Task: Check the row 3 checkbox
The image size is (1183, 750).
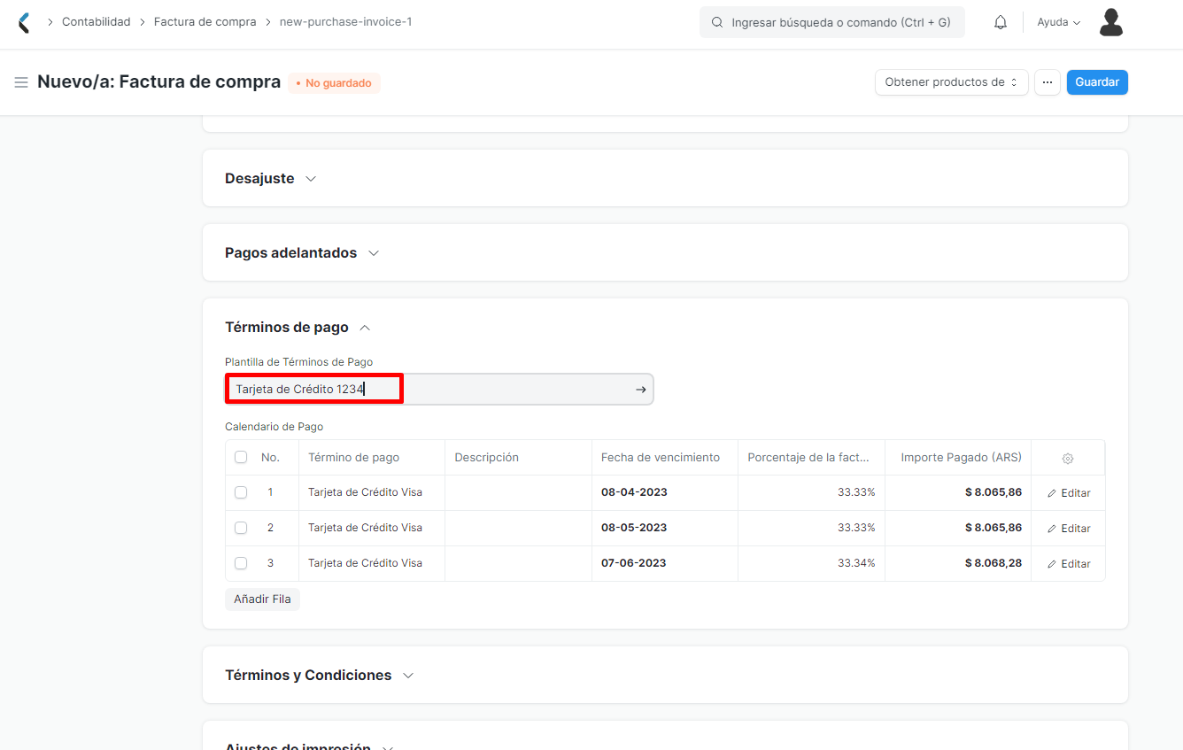Action: (241, 563)
